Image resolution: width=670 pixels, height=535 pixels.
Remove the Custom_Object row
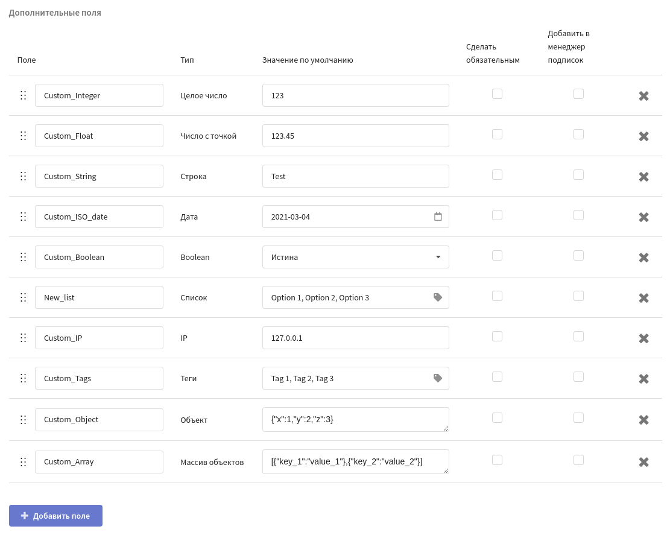[643, 420]
